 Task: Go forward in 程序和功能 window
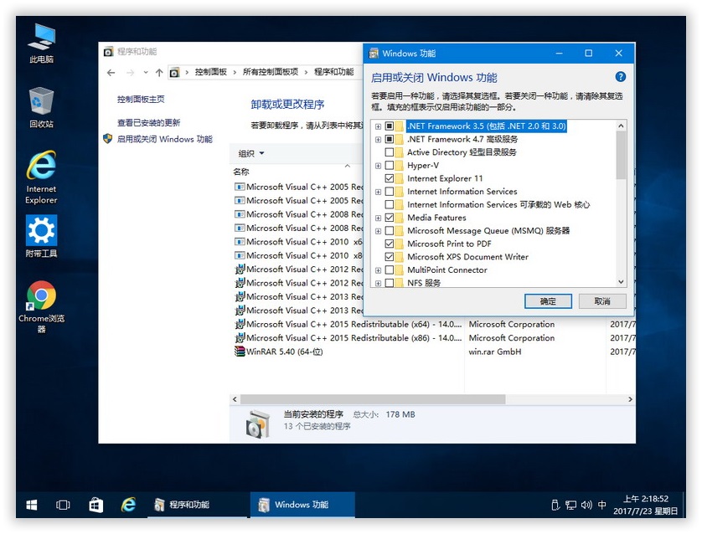pos(131,73)
